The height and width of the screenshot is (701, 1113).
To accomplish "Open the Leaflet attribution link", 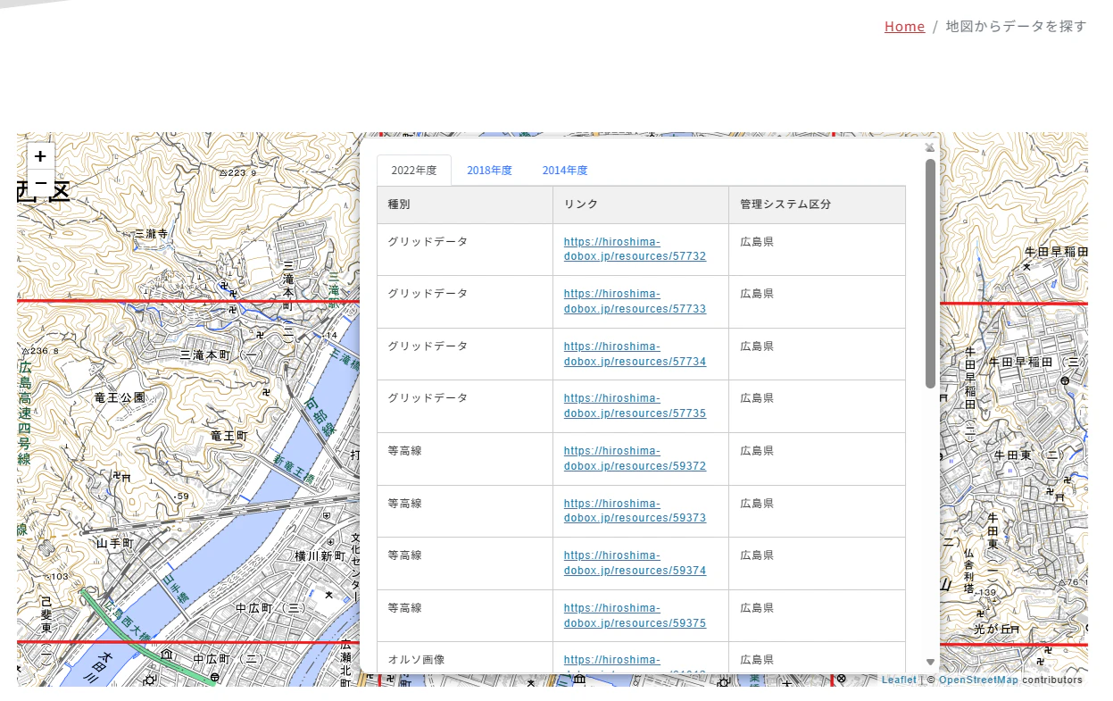I will click(899, 680).
